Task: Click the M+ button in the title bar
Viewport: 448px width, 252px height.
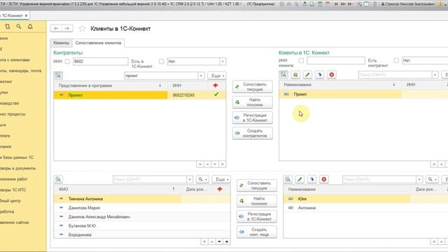Action: (x=343, y=4)
